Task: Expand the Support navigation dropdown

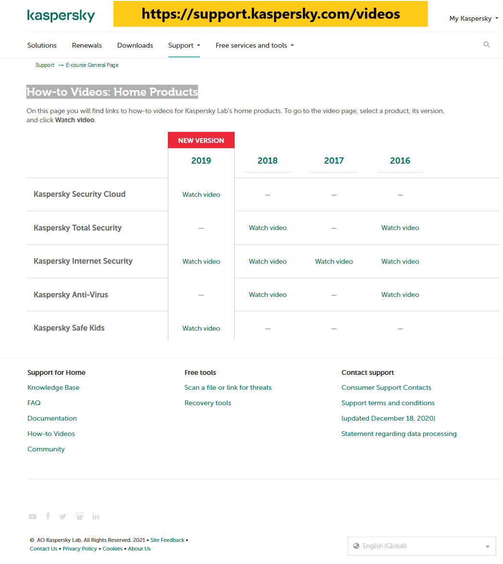Action: (184, 45)
